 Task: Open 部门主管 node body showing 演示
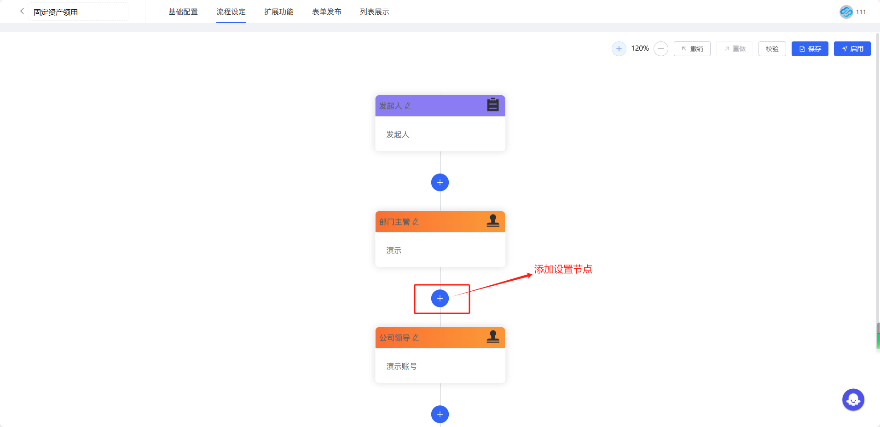click(x=440, y=250)
